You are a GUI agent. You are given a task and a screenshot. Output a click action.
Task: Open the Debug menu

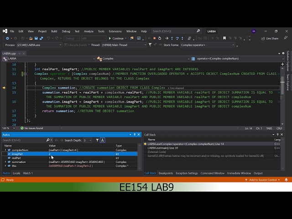(x=66, y=31)
